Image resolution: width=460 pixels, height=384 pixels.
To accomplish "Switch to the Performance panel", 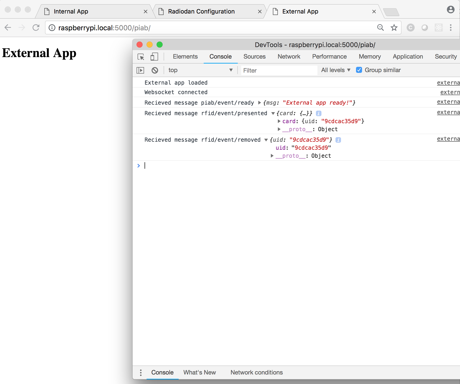I will (329, 57).
